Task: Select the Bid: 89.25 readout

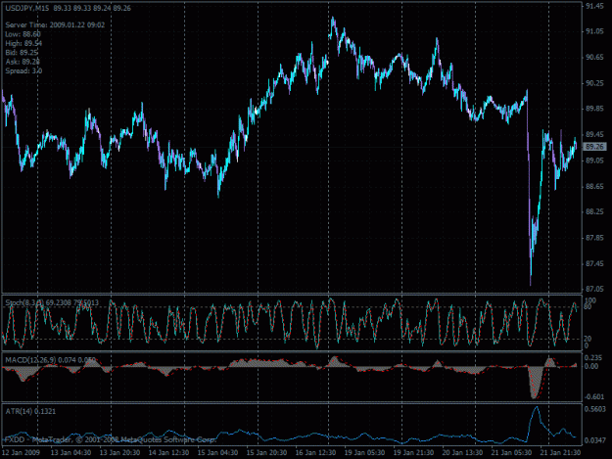Action: click(x=22, y=53)
